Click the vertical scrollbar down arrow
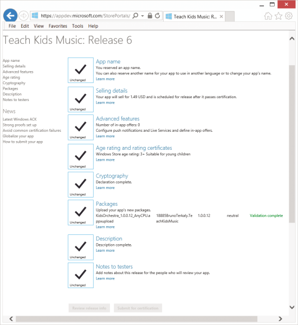This screenshot has height=325, width=298. (x=292, y=307)
